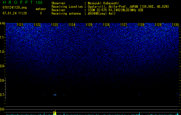Click the Observer label
This screenshot has height=115, width=181.
[x=58, y=3]
